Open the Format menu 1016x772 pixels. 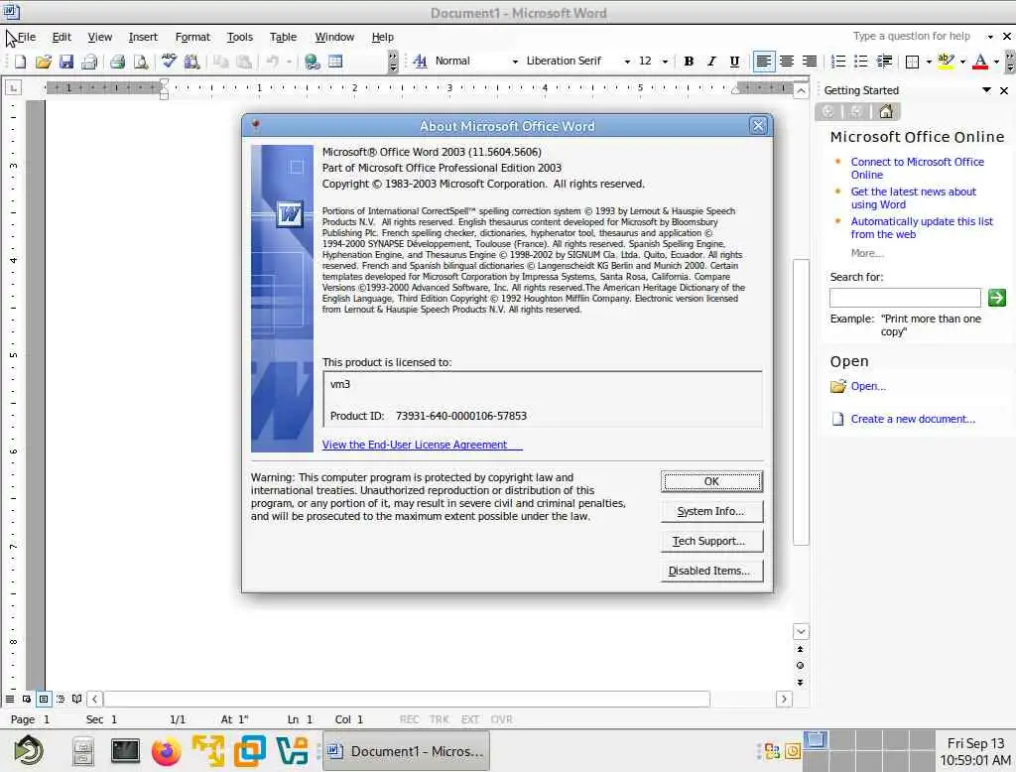click(x=192, y=37)
